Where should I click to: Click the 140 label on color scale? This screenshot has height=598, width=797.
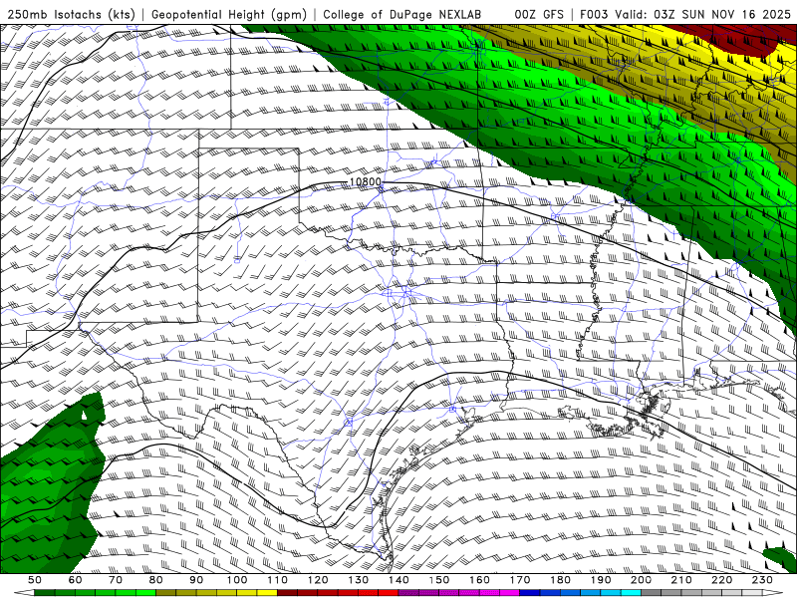coord(399,580)
